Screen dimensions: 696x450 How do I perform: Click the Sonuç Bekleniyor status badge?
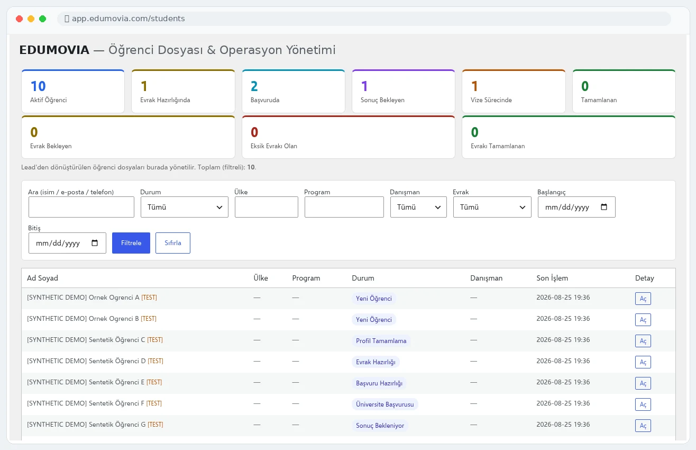[x=380, y=426]
